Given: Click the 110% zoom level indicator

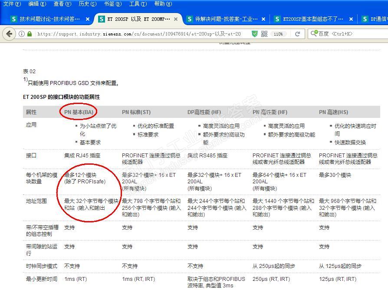Looking at the screenshot, I should [x=278, y=34].
